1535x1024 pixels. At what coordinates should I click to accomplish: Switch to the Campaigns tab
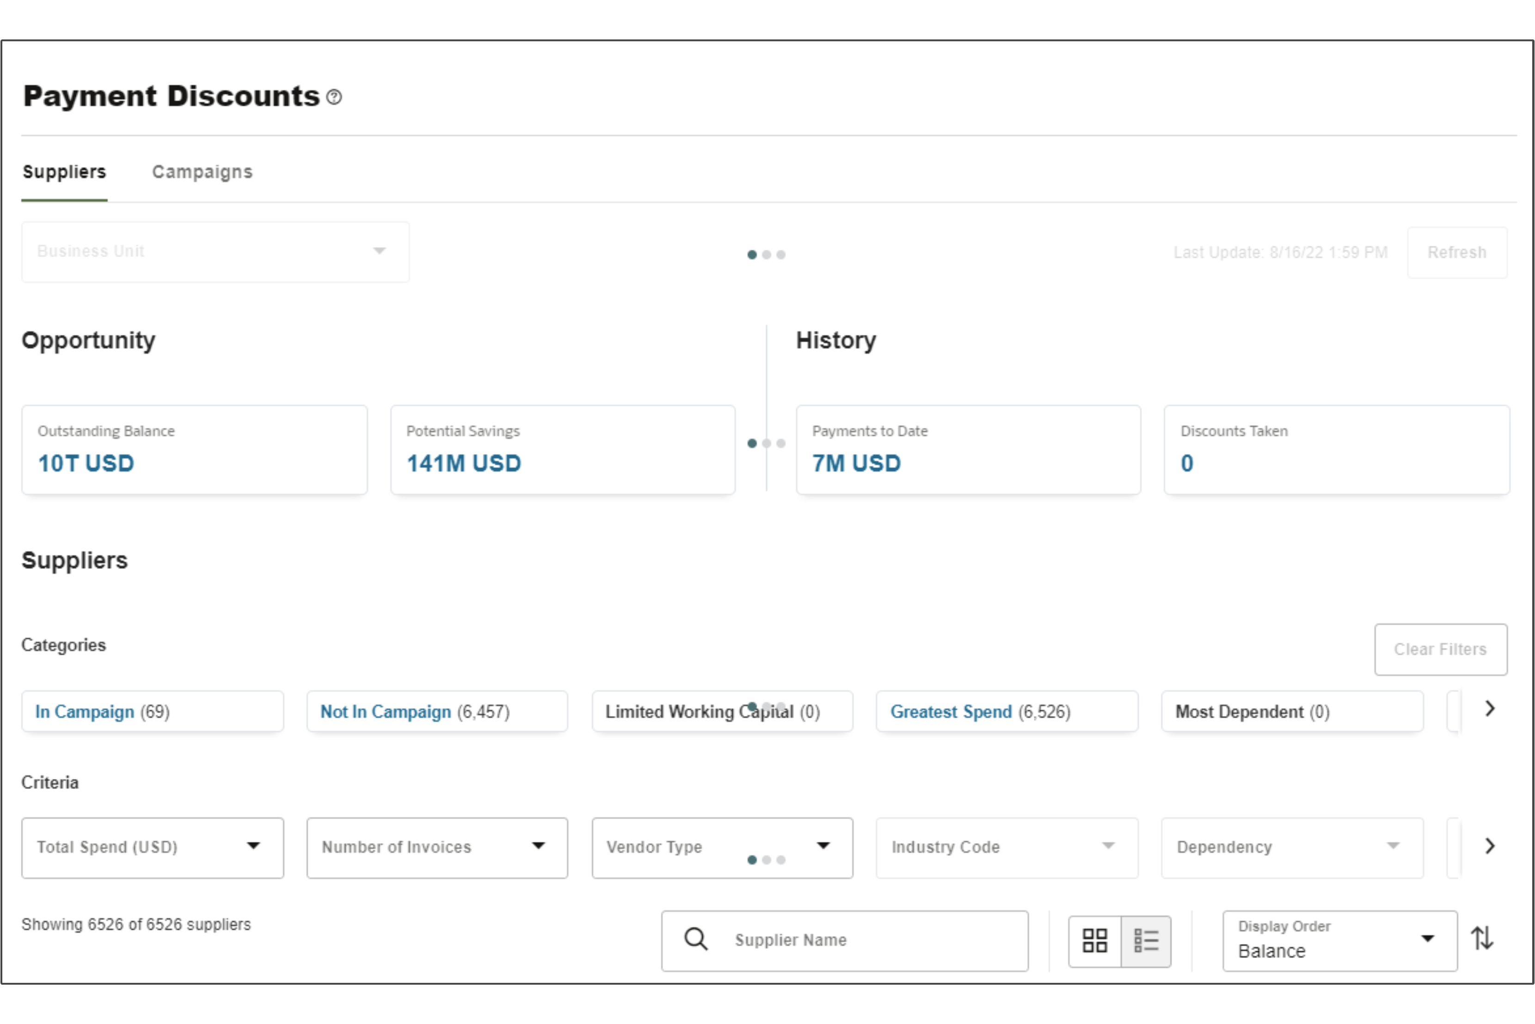(x=202, y=172)
